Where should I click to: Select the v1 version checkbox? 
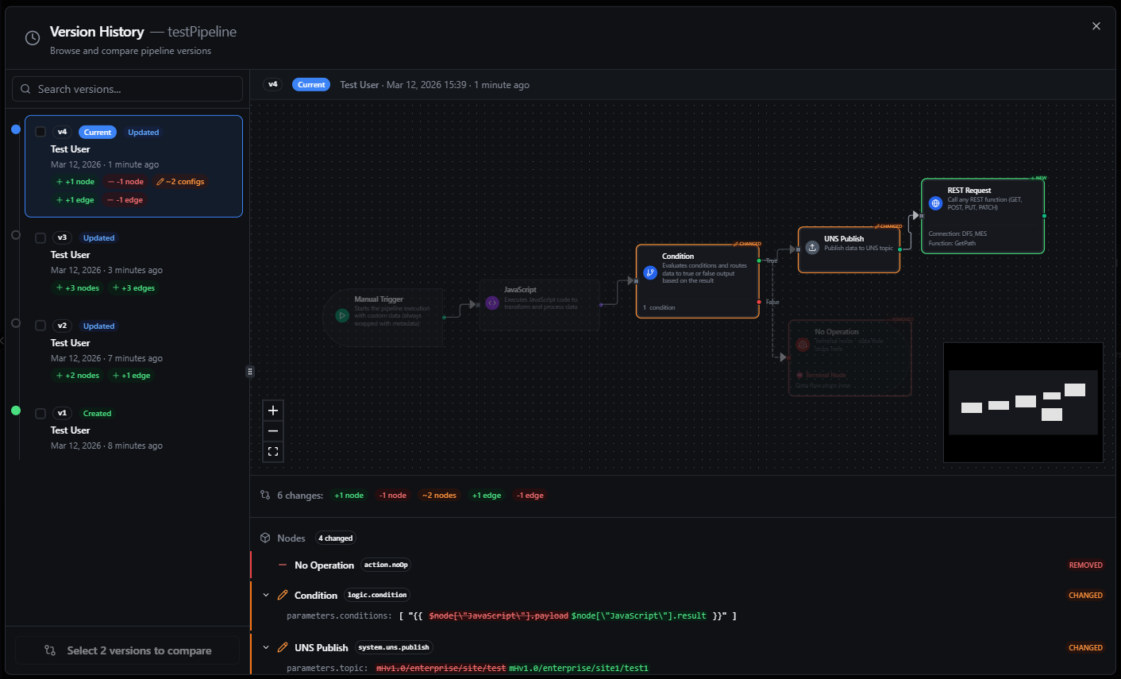(x=40, y=413)
